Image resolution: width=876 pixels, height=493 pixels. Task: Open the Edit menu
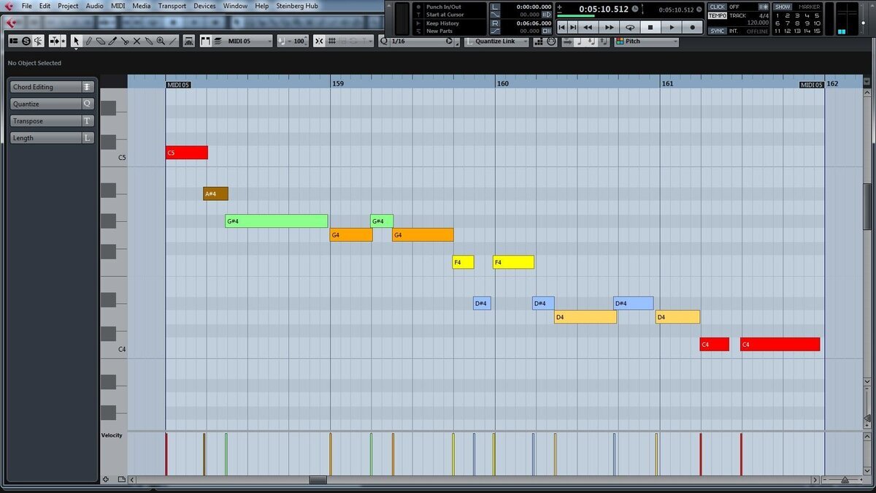coord(45,6)
